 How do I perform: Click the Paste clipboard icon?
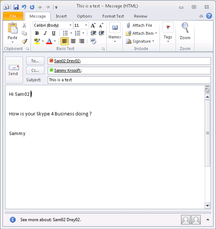click(x=13, y=28)
